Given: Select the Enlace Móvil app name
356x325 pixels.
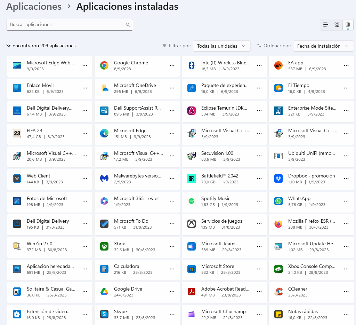Looking at the screenshot, I should [40, 85].
